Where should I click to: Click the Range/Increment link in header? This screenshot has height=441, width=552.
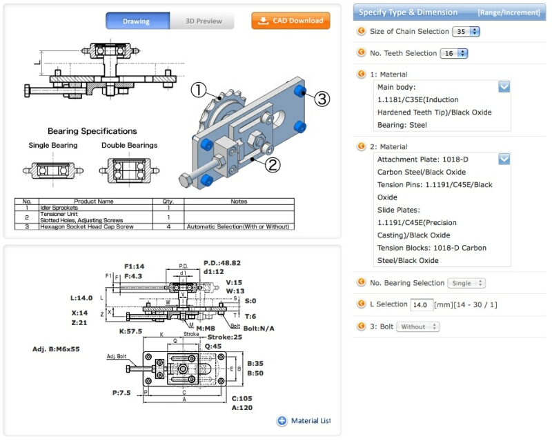(x=509, y=12)
